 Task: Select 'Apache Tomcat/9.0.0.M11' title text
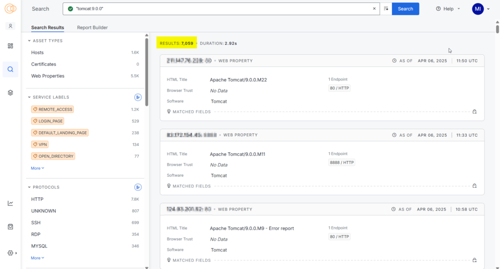click(237, 154)
